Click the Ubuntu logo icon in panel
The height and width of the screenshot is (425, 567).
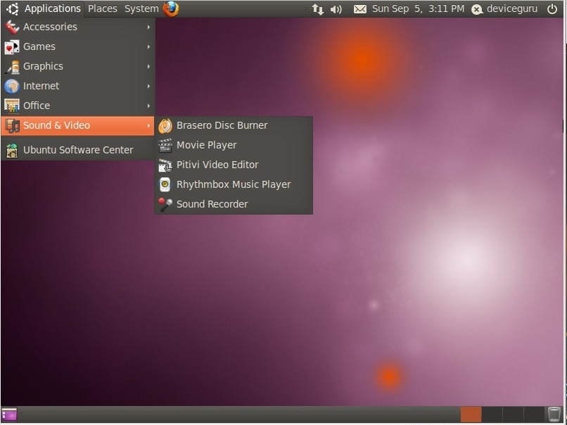tap(13, 8)
